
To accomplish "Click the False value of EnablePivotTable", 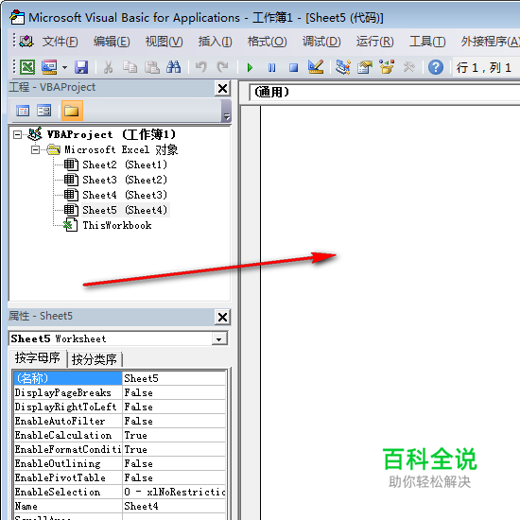I will tap(174, 477).
